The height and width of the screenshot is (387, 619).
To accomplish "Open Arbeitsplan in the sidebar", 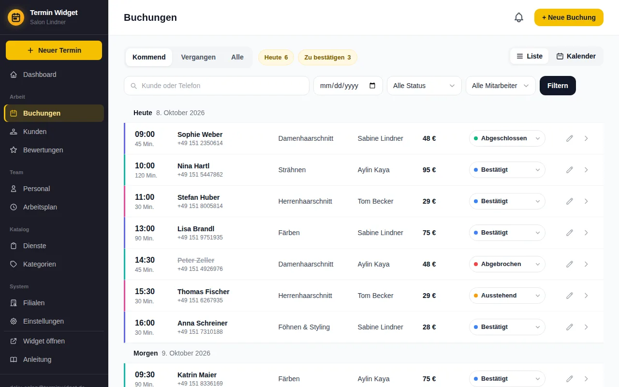I will pos(54,207).
